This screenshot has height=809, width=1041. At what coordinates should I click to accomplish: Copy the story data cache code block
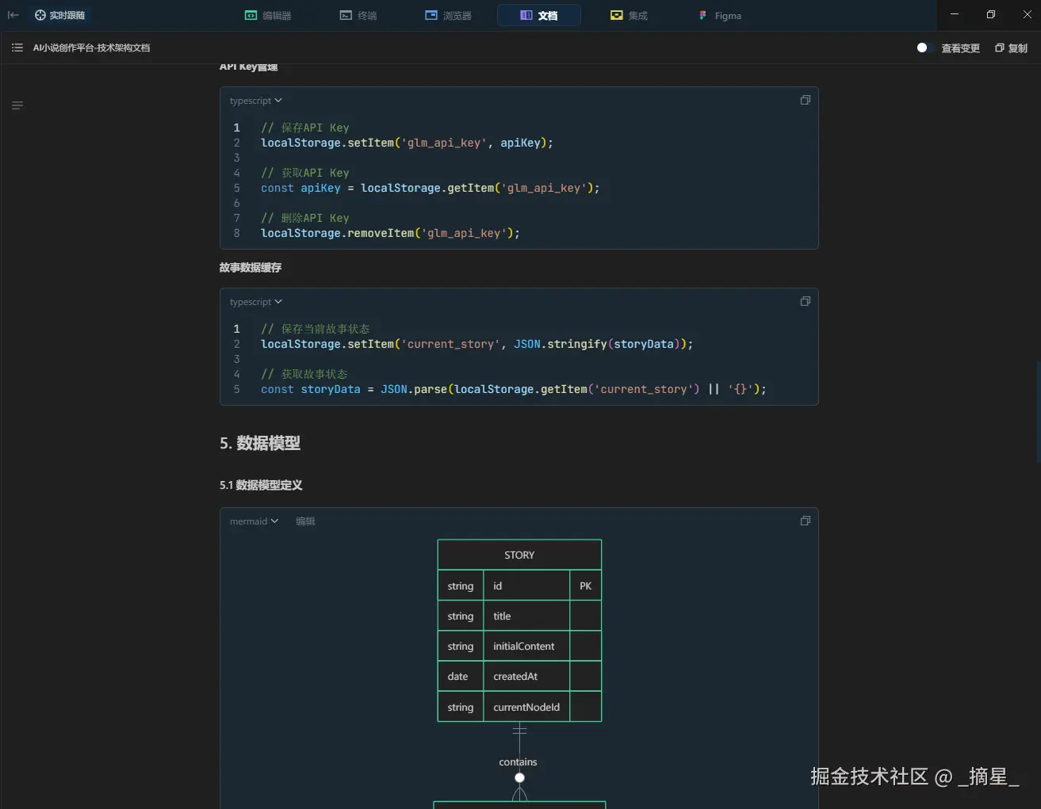[x=805, y=302]
